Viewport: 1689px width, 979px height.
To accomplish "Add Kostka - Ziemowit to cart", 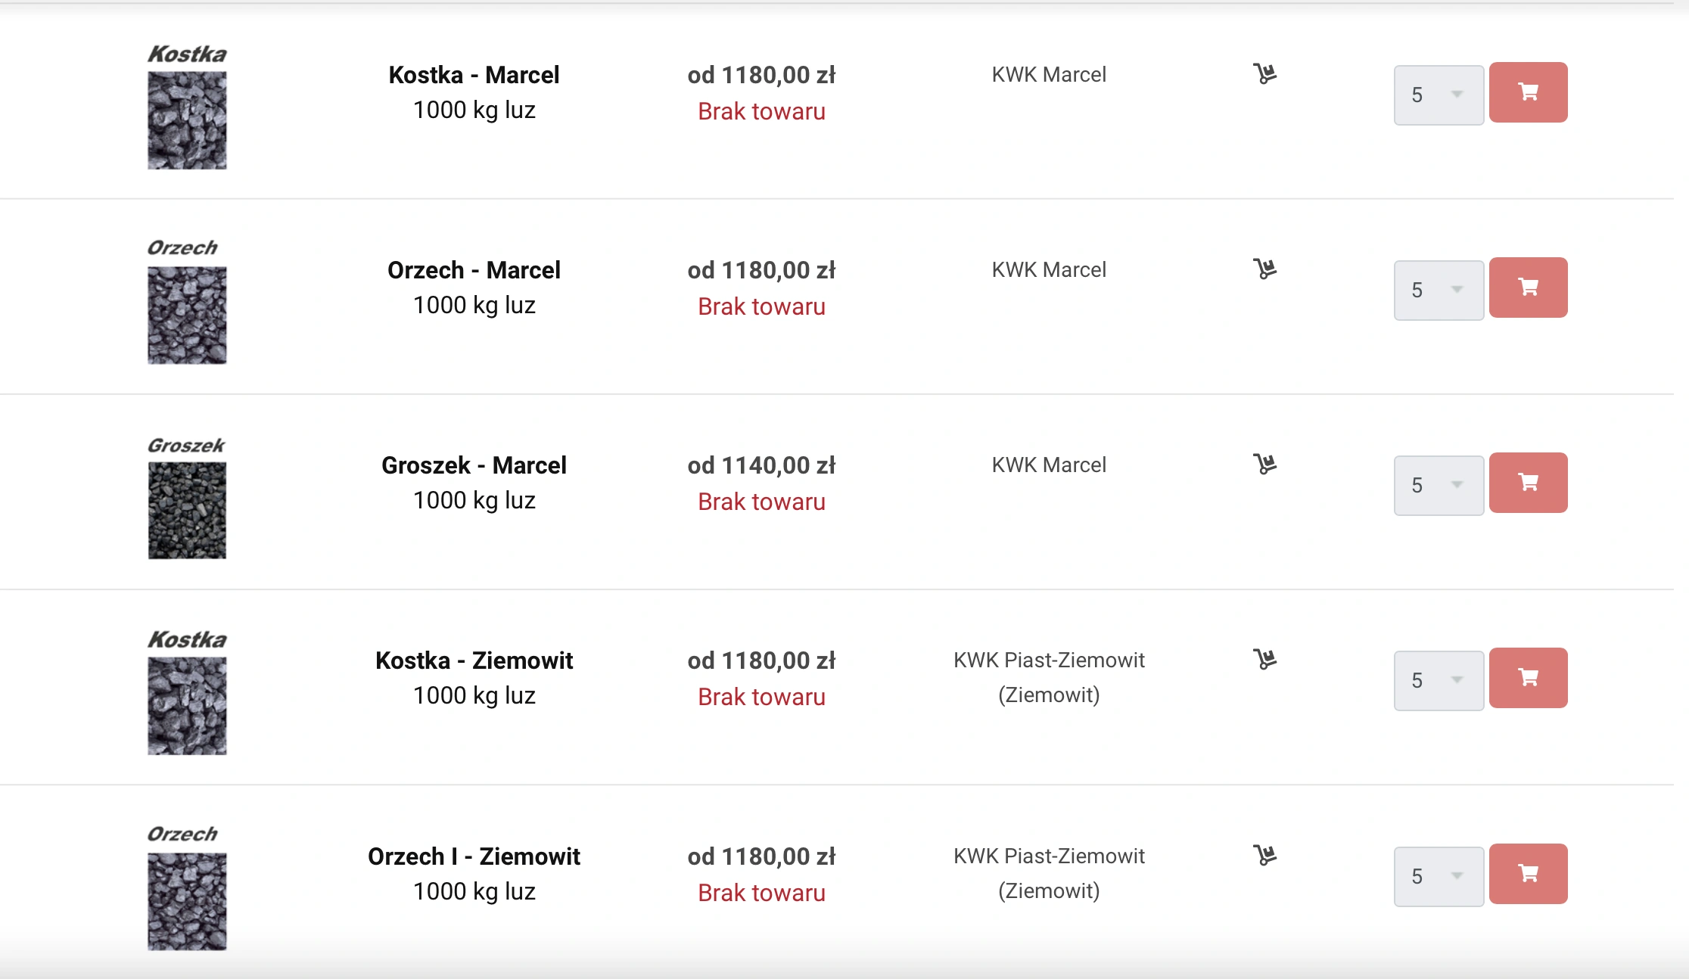I will pos(1528,678).
